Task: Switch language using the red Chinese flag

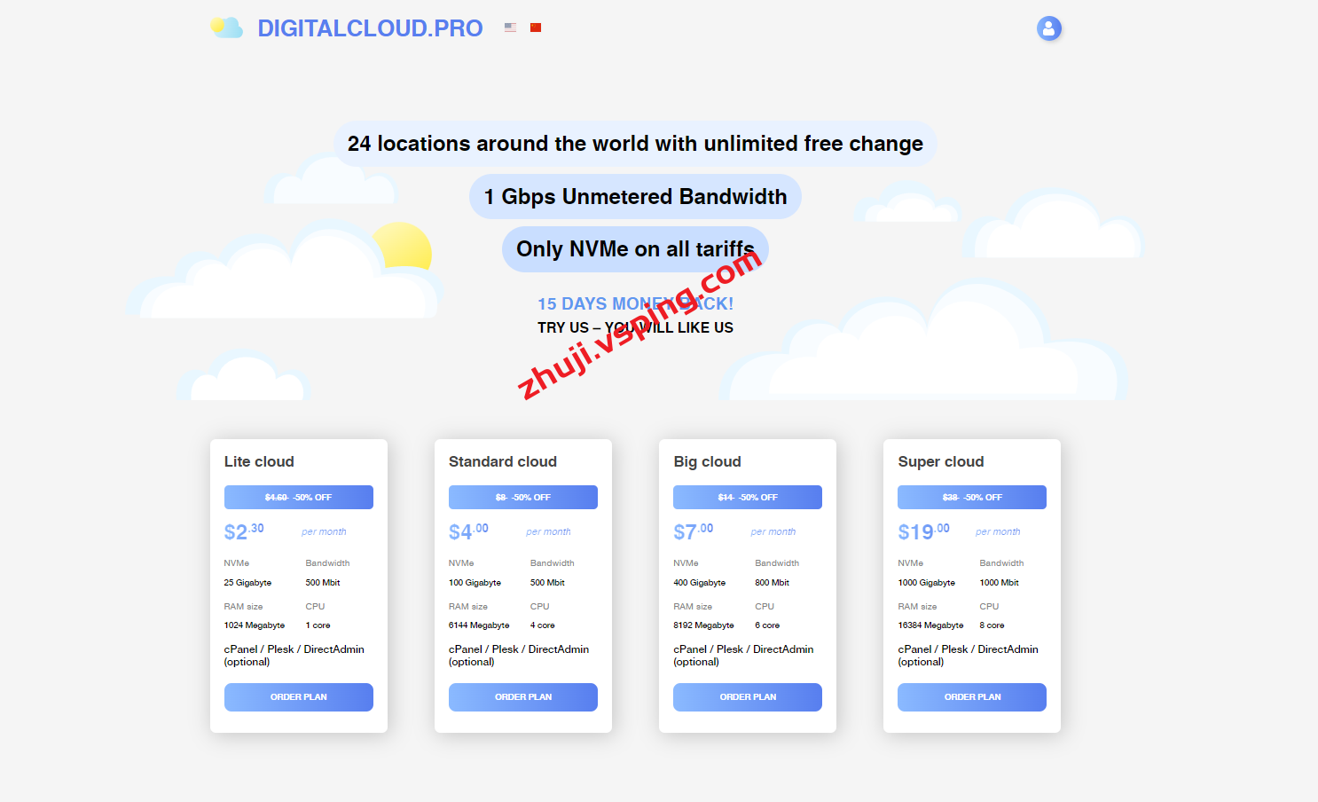Action: [x=536, y=28]
